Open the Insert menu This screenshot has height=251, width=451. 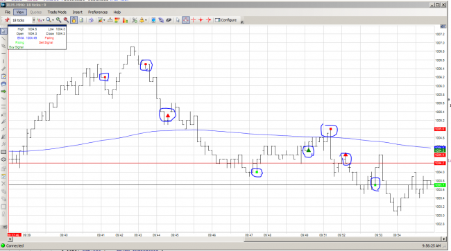[78, 12]
